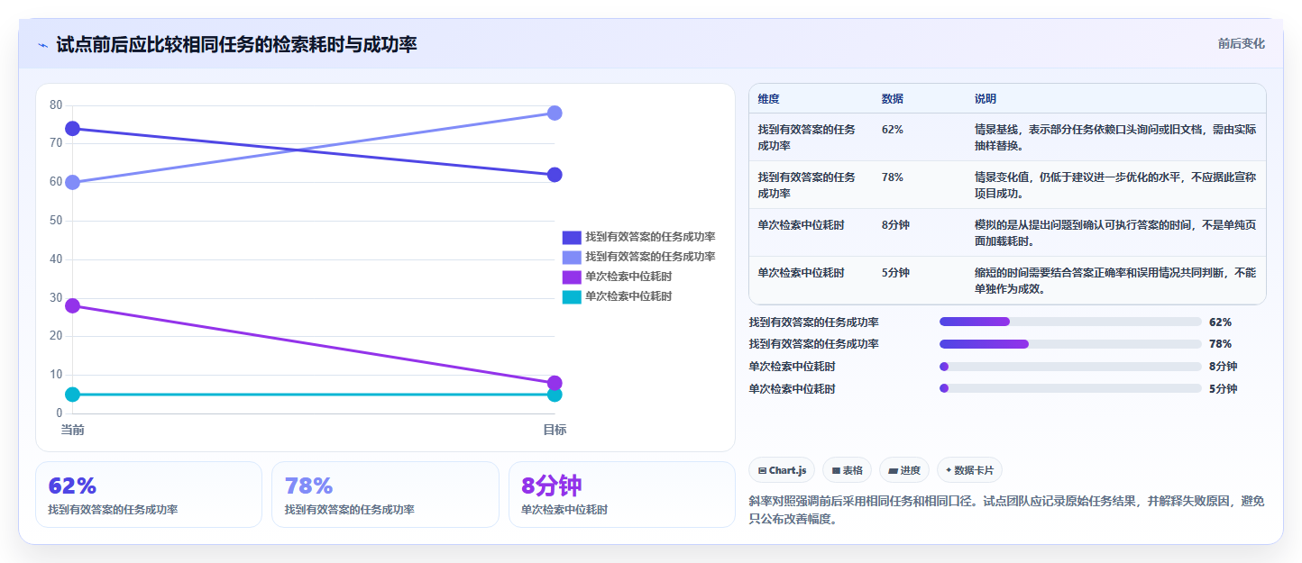Open the 8分钟 stat card
Image resolution: width=1302 pixels, height=563 pixels.
click(622, 495)
